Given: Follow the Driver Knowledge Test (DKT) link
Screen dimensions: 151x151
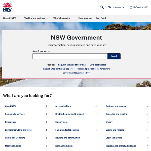Looking at the screenshot, I should (x=76, y=73).
